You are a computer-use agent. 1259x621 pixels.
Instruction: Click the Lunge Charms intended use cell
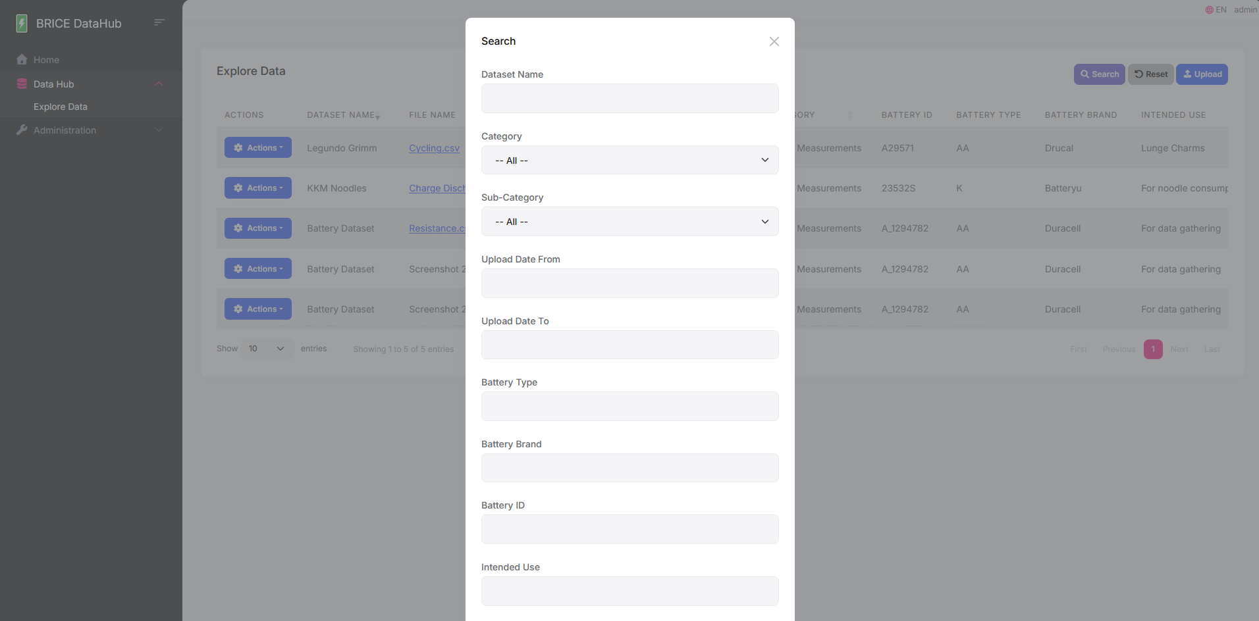(1173, 148)
